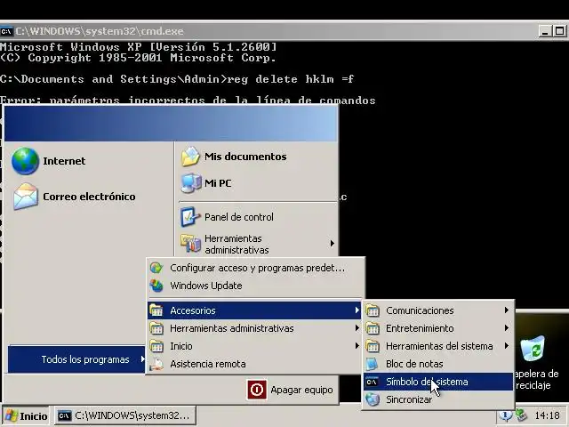Click the Sincronizar icon
The height and width of the screenshot is (427, 569).
pyautogui.click(x=373, y=399)
